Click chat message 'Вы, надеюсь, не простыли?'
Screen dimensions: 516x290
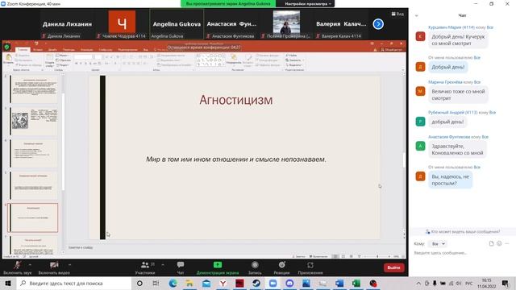click(450, 180)
